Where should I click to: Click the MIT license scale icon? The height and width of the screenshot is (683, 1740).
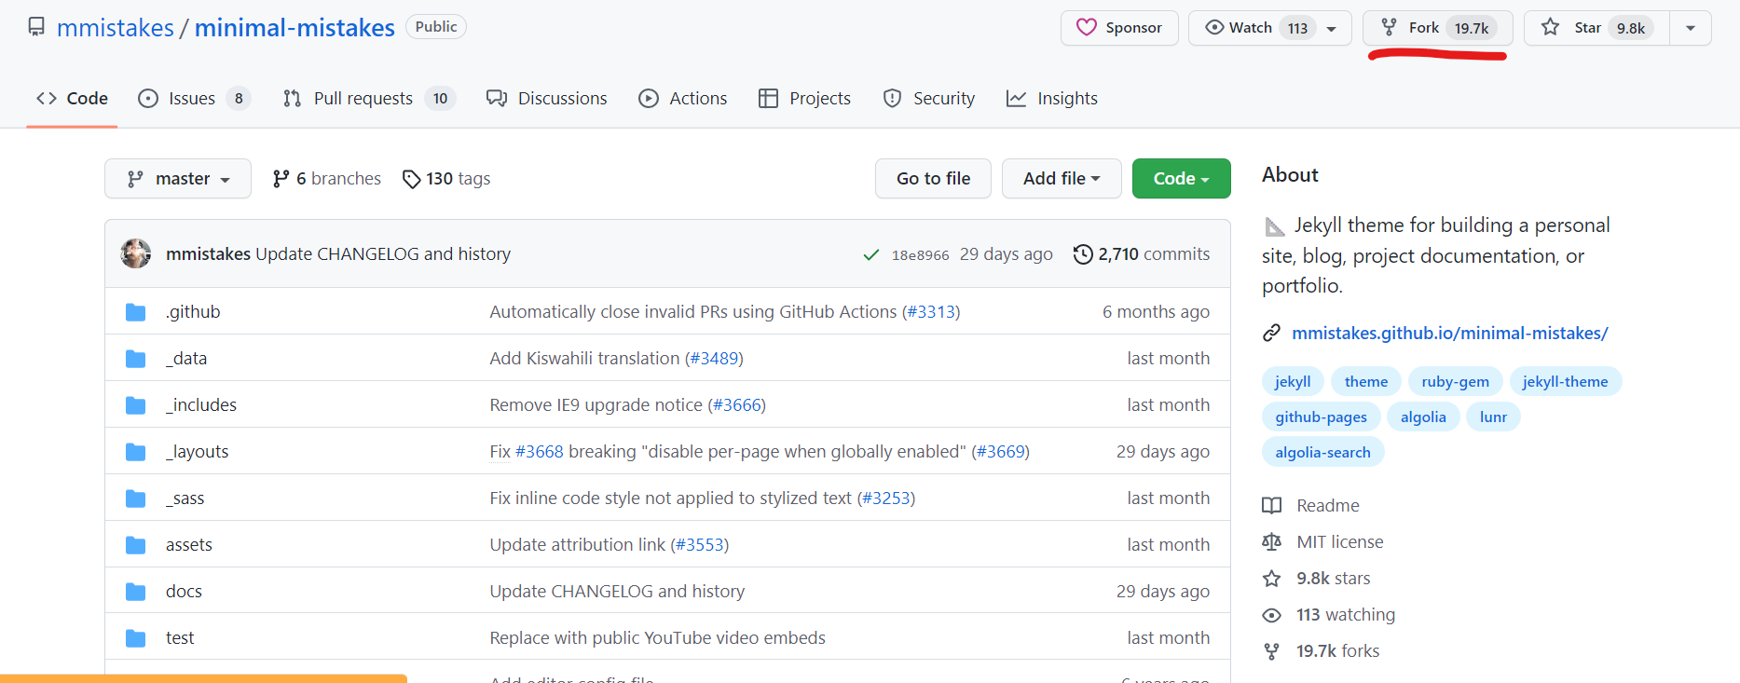click(1271, 541)
